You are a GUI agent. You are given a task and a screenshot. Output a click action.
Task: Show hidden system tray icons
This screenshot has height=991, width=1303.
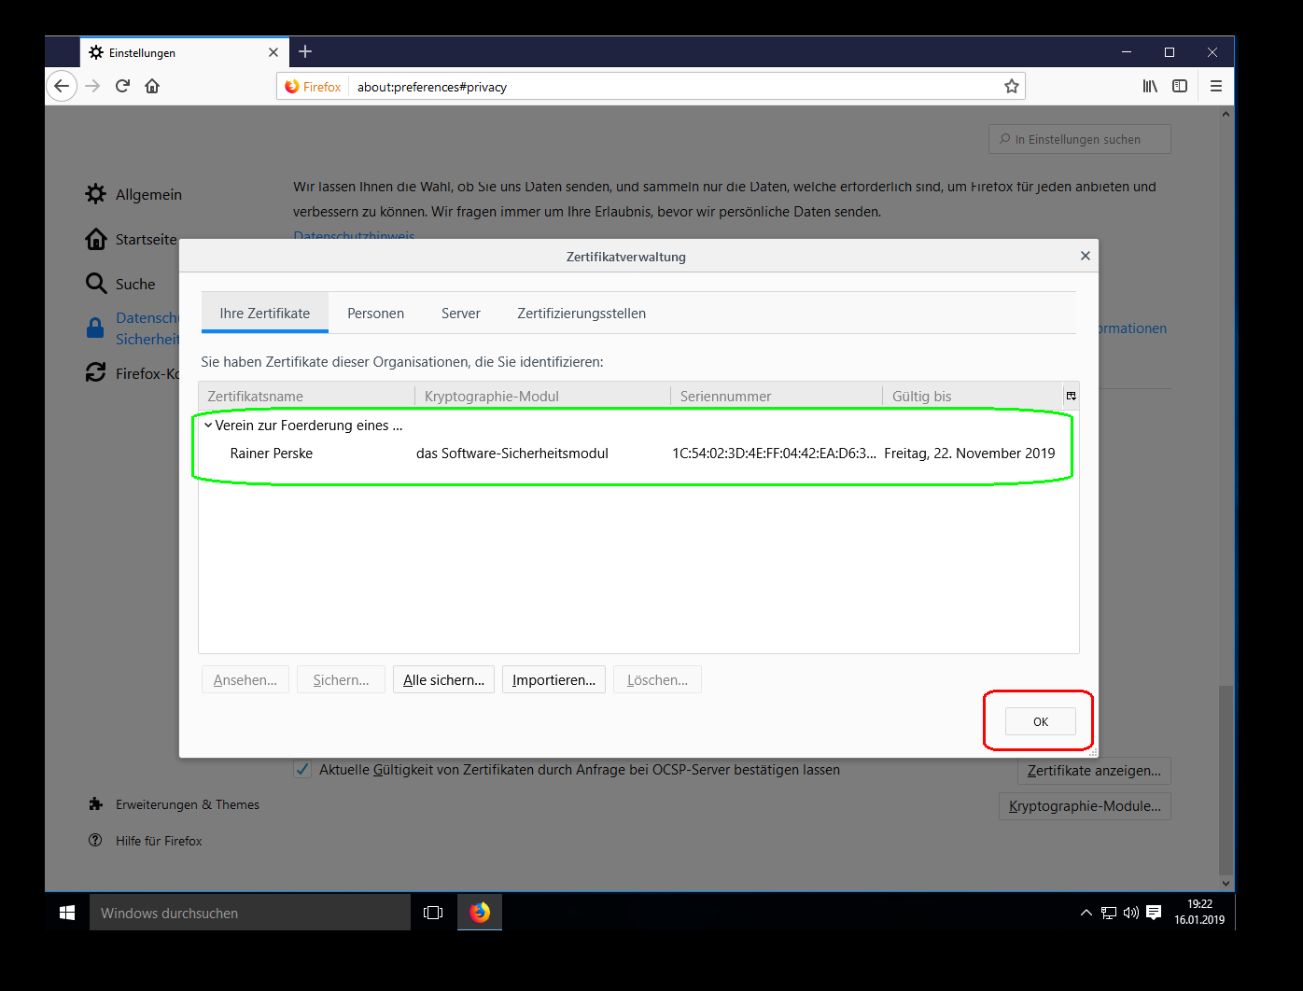(1086, 913)
